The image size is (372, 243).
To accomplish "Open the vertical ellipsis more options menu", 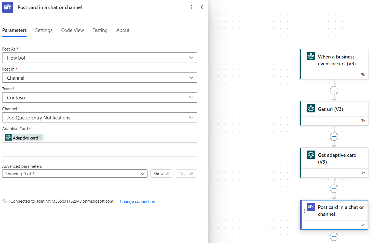I will (192, 7).
